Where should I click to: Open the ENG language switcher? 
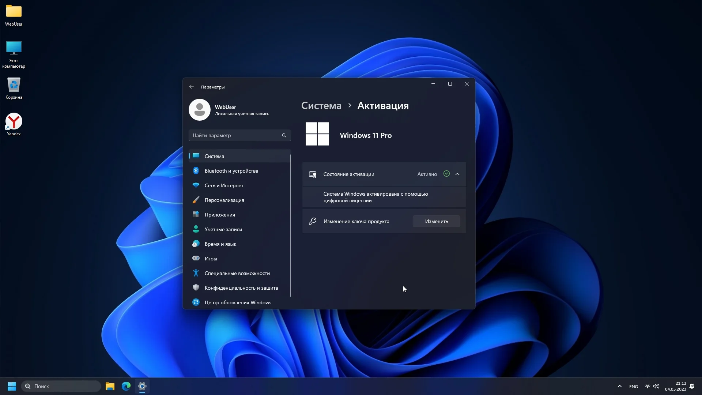633,387
